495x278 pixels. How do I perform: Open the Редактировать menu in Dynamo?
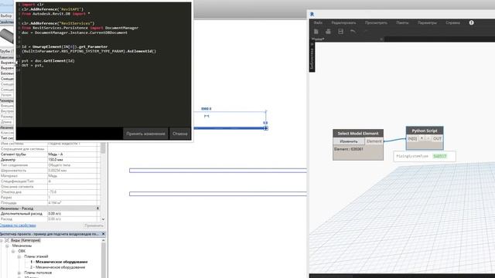[343, 22]
